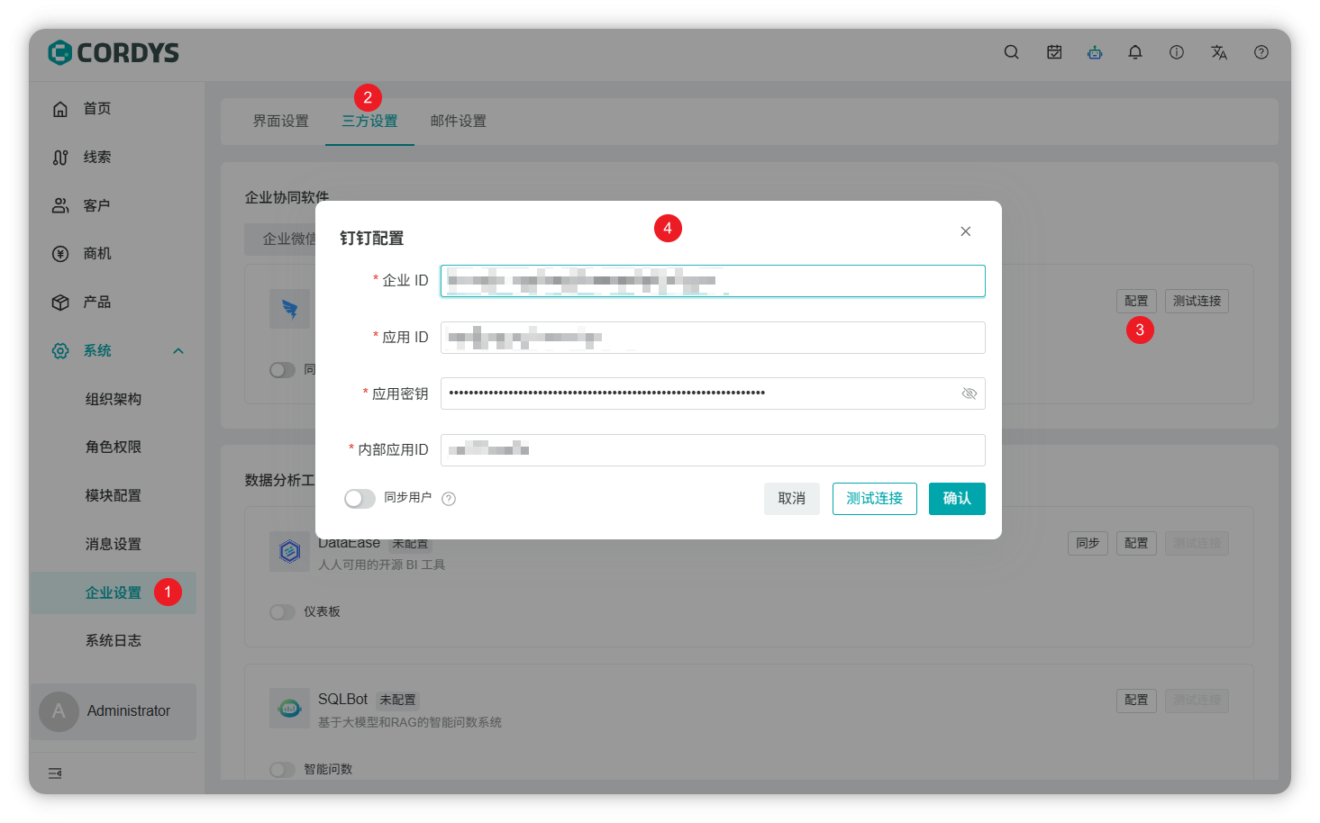Open 系统日志 submenu item
Viewport: 1320px width, 823px height.
[113, 641]
